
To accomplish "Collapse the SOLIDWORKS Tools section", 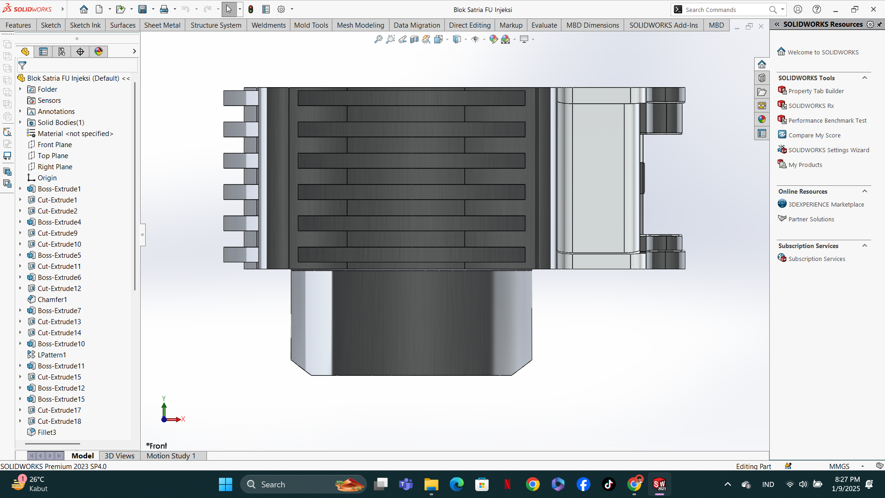I will (865, 78).
